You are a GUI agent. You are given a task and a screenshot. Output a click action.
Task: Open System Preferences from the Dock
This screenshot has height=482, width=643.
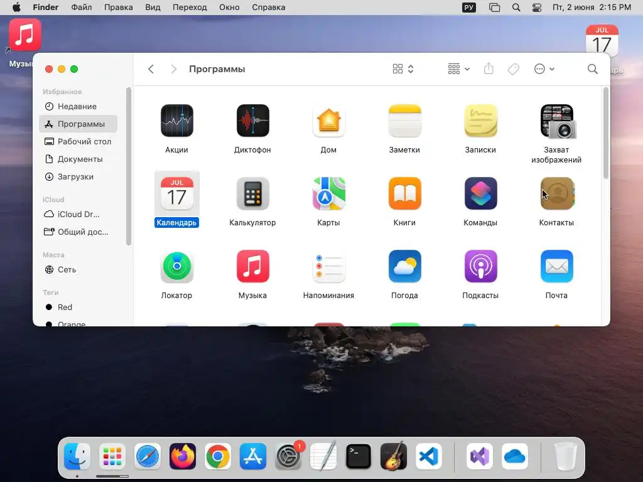[x=288, y=456]
